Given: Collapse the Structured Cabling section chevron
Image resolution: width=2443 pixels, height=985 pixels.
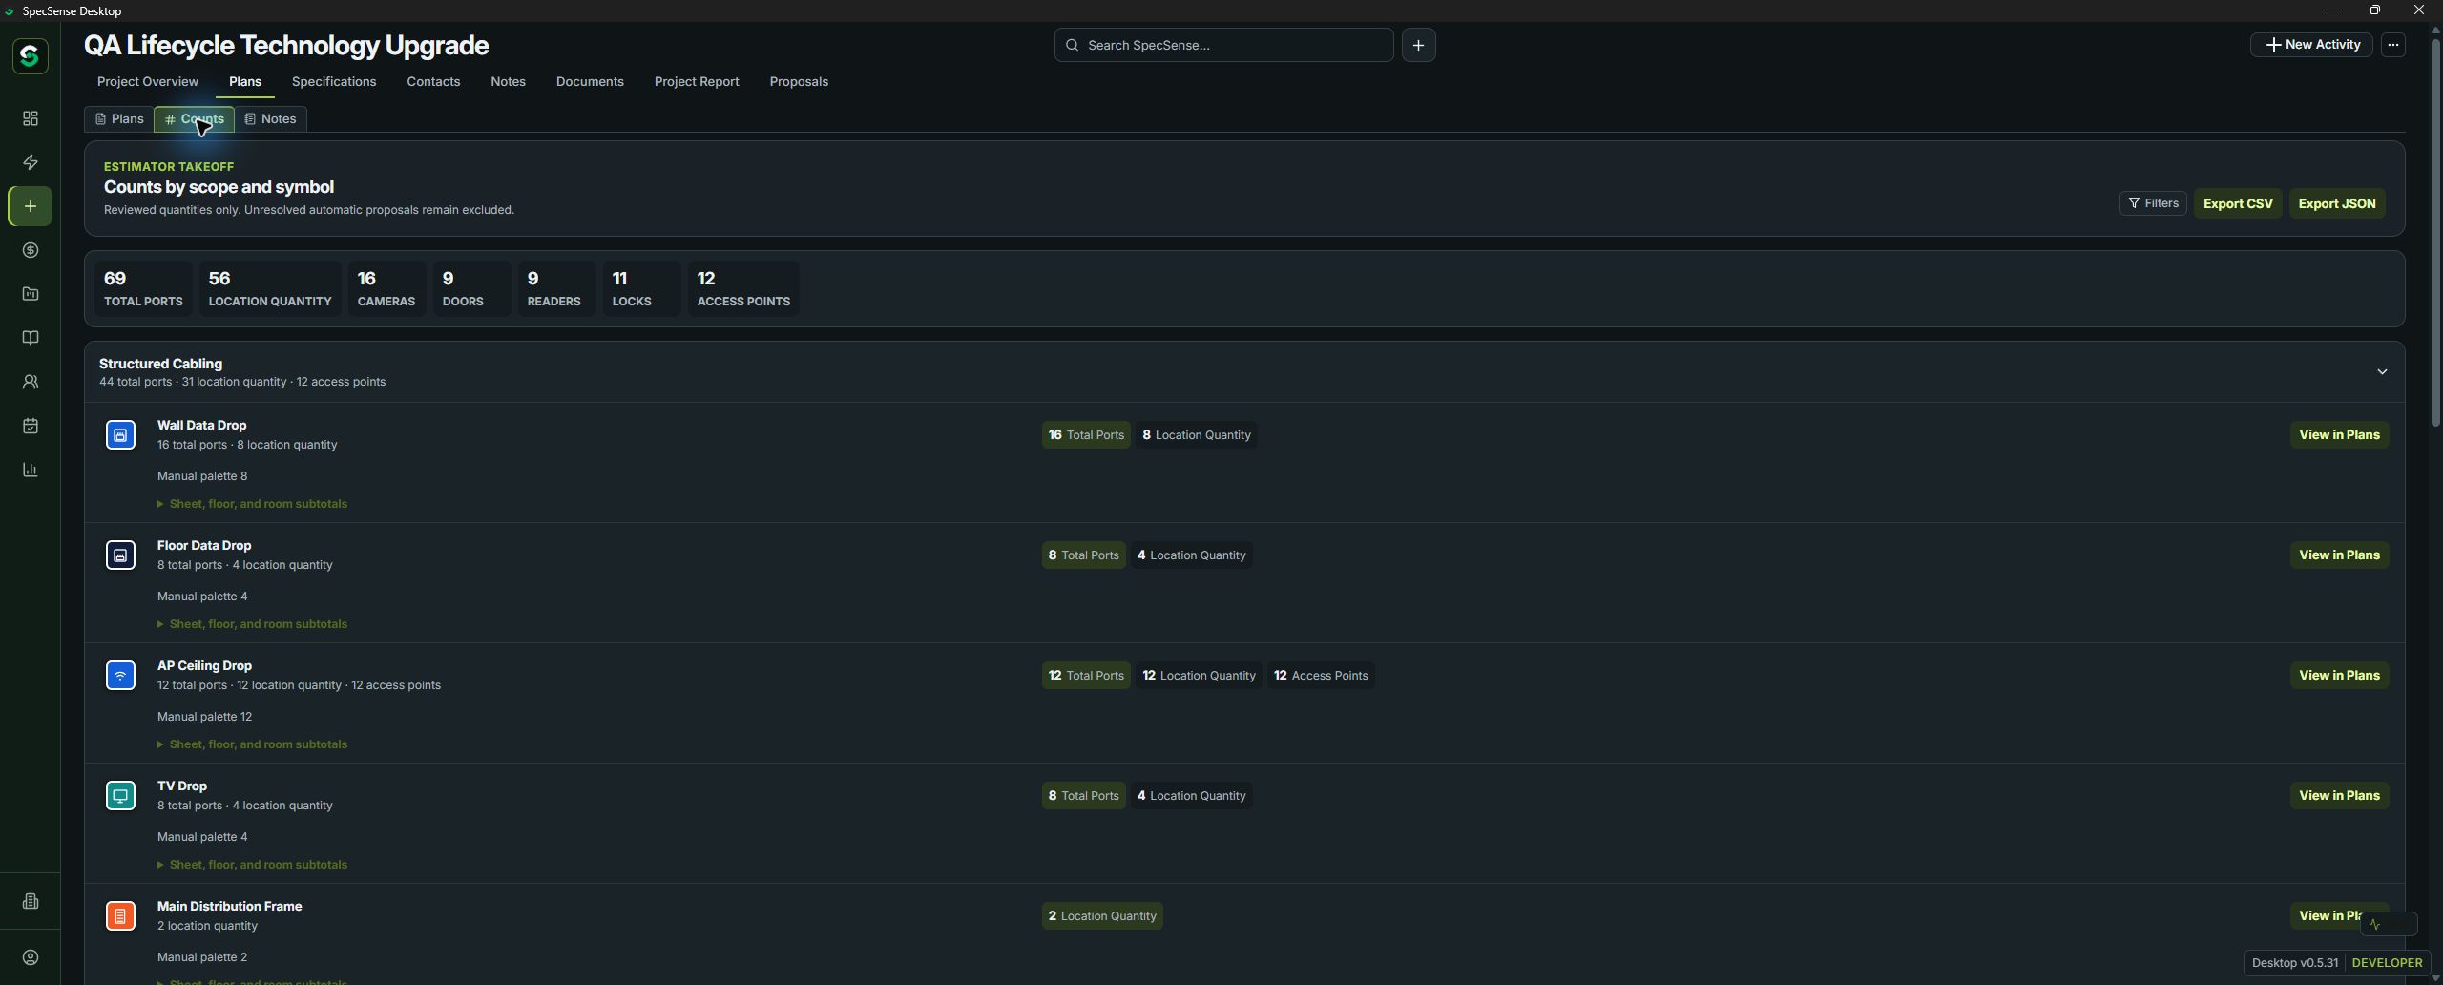Looking at the screenshot, I should tap(2382, 372).
